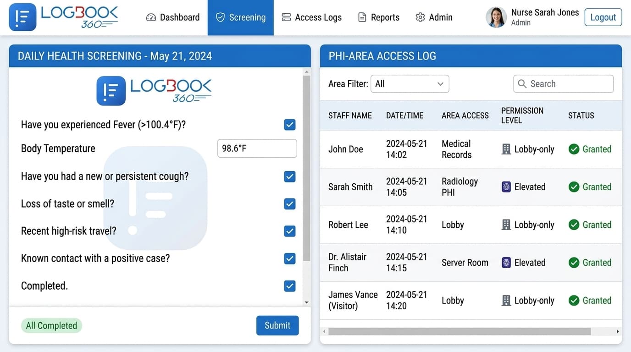Click Sarah Smith's Elevated fingerprint icon

coord(506,187)
